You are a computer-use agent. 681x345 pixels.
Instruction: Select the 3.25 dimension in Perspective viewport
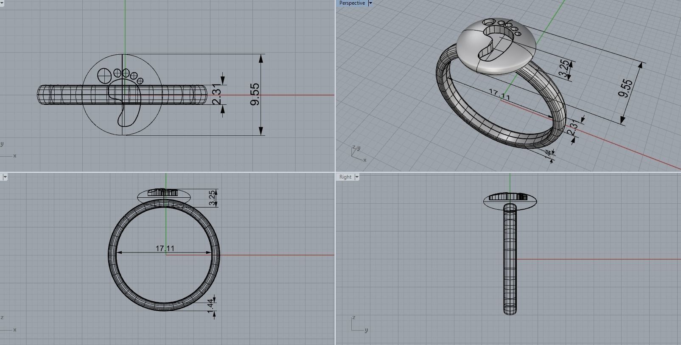564,69
